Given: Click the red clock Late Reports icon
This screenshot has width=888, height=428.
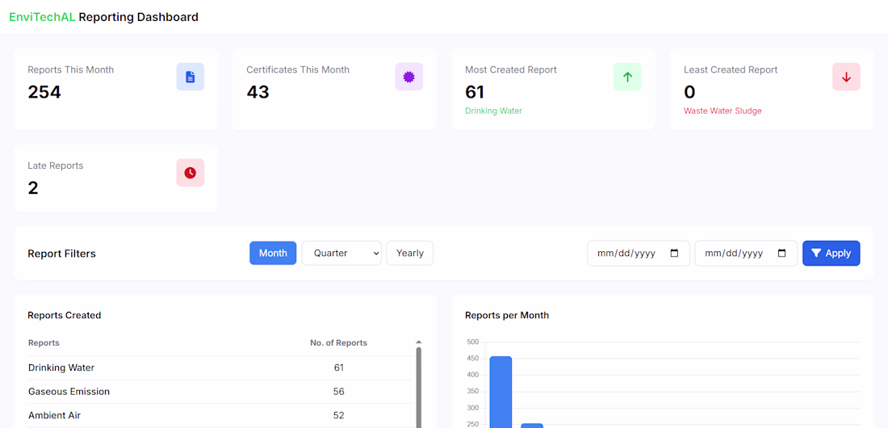Looking at the screenshot, I should [191, 173].
